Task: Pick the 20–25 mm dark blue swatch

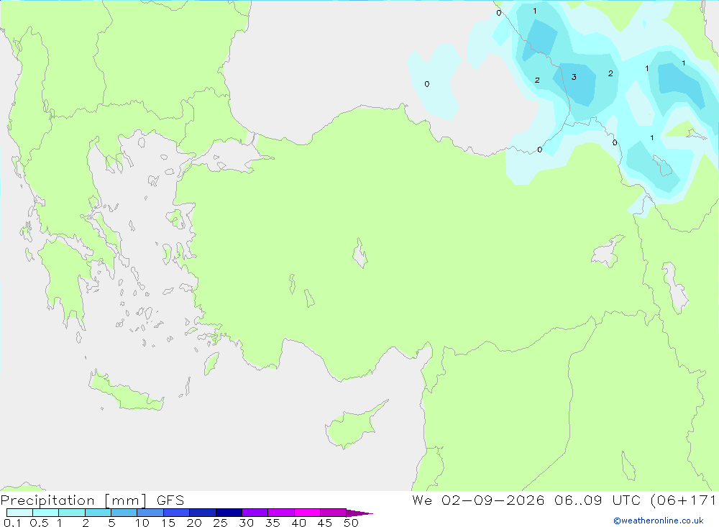Action: (x=202, y=513)
